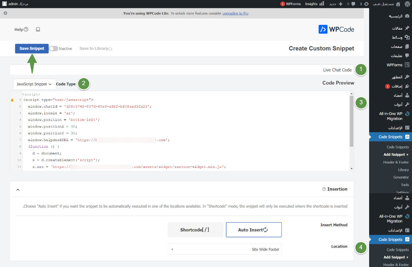Select Shortcode insert method
Screen dimensions: 412x267
(195, 230)
